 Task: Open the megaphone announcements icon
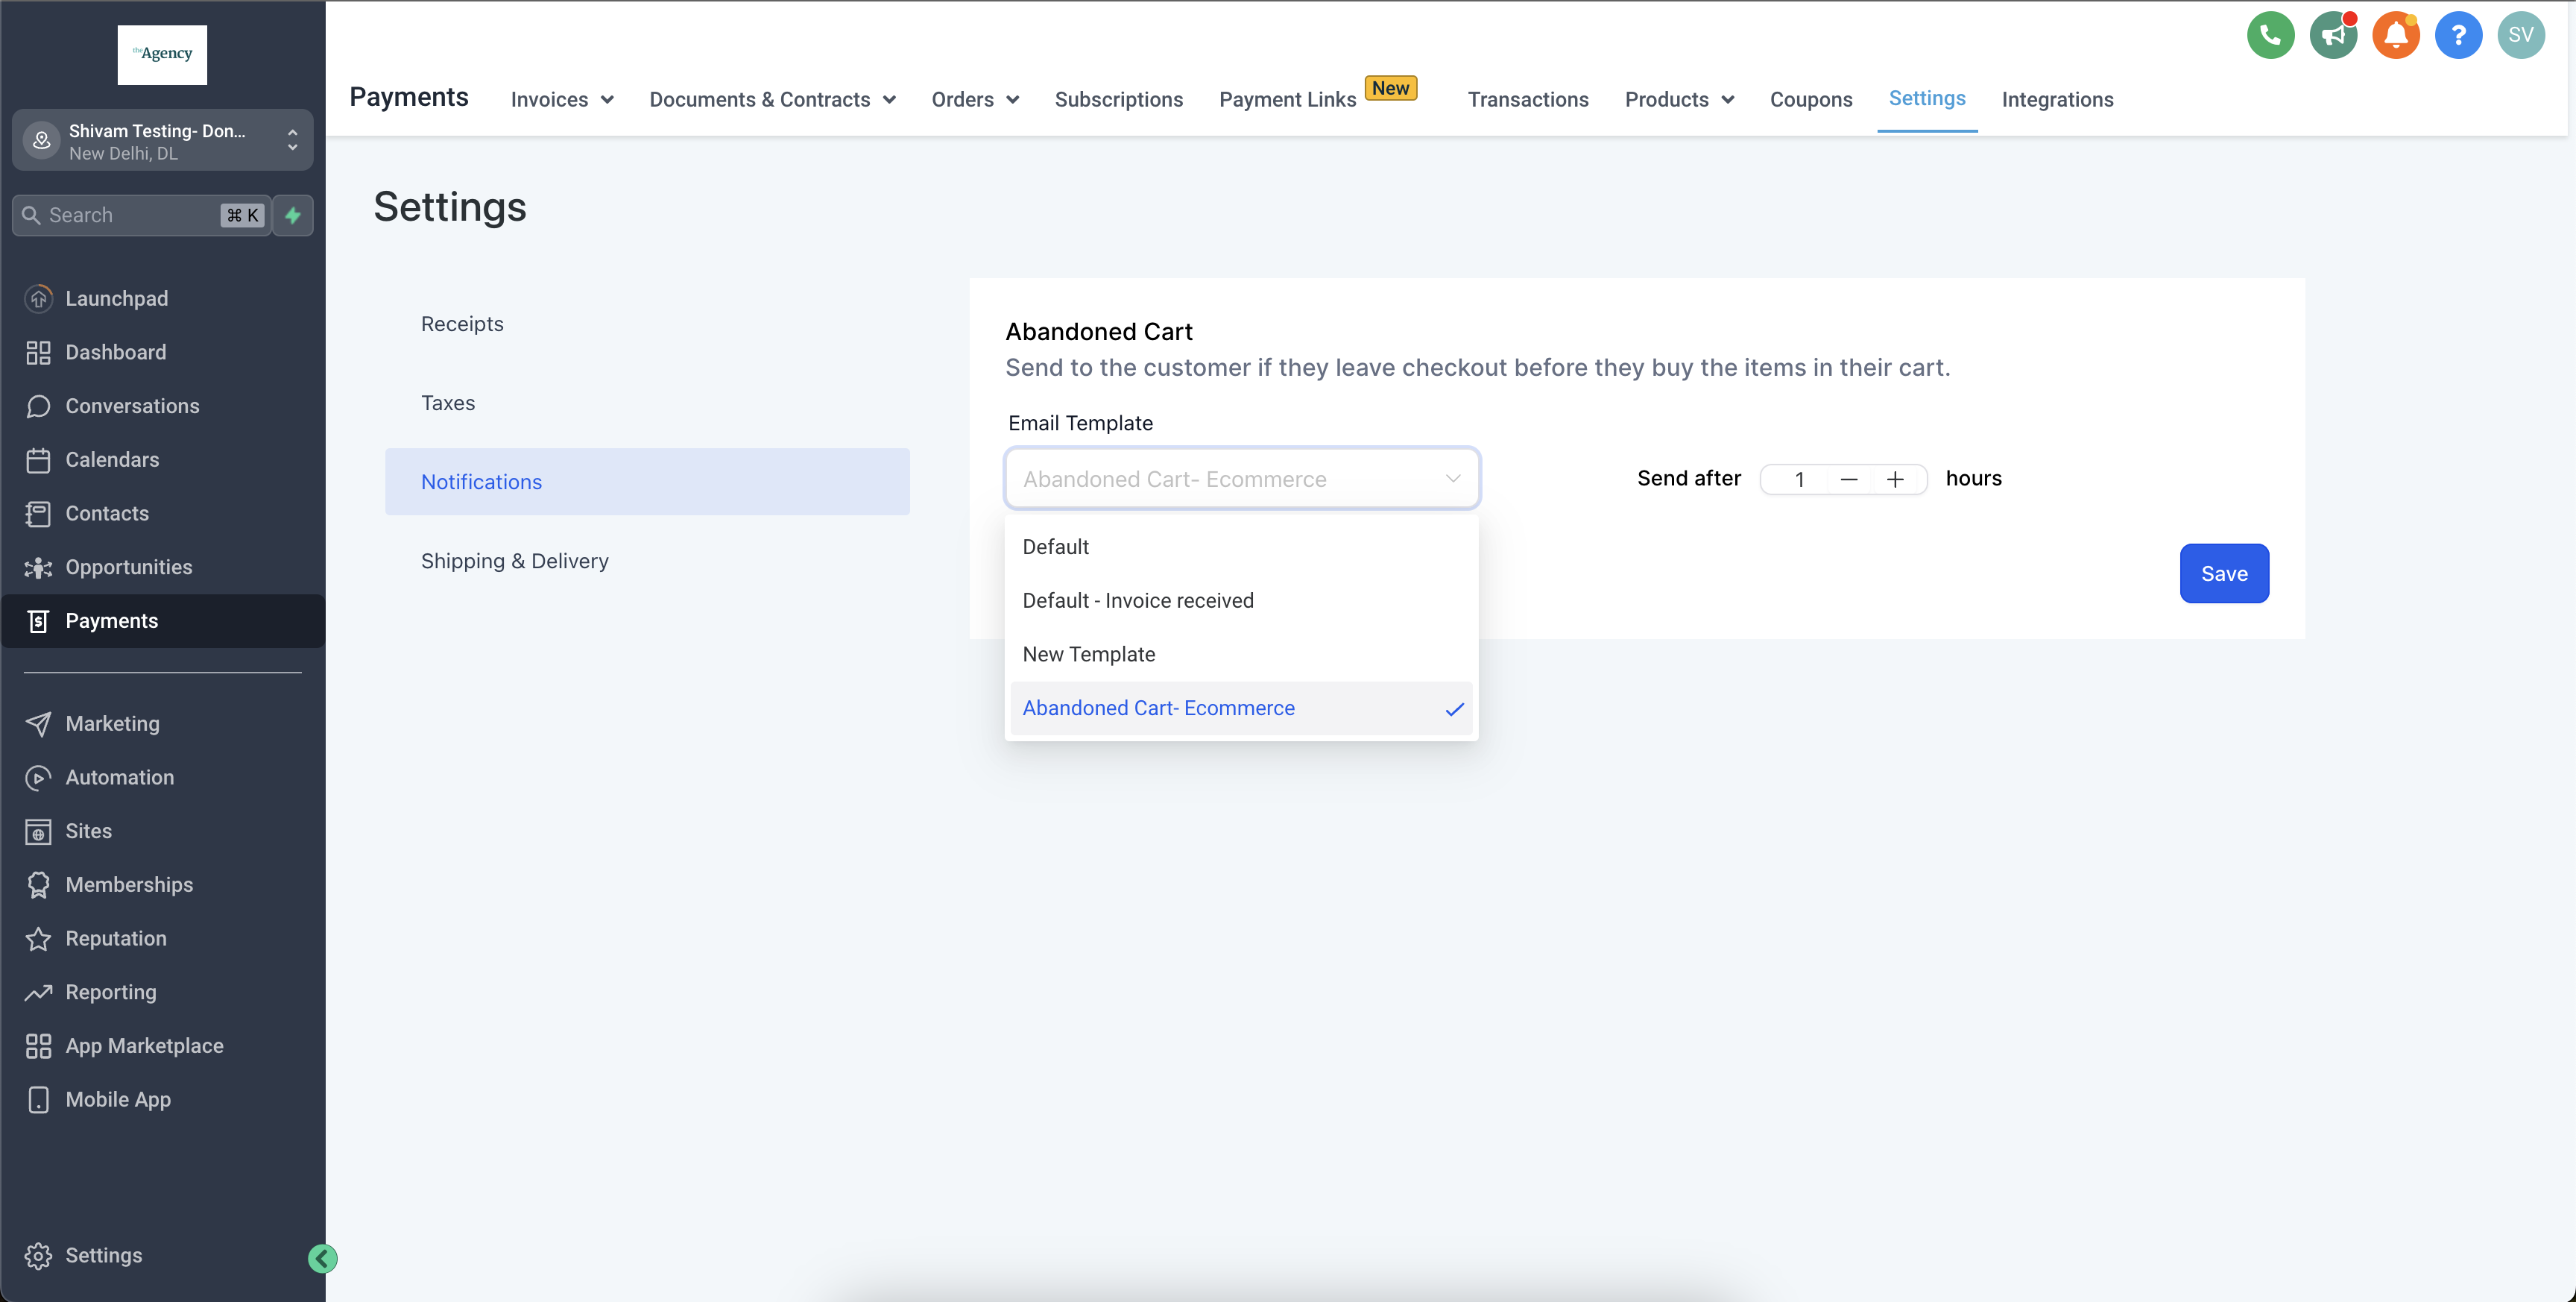tap(2333, 36)
